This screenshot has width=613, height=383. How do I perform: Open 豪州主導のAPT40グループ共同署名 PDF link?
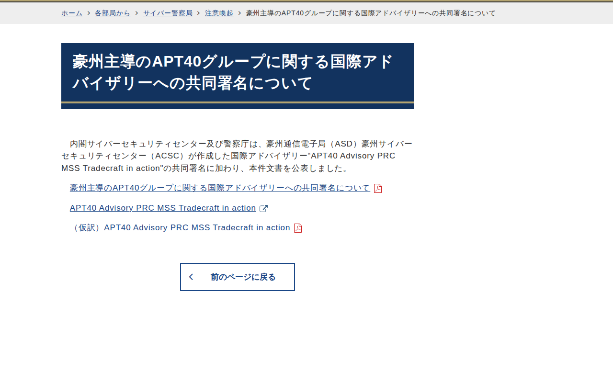(x=220, y=188)
